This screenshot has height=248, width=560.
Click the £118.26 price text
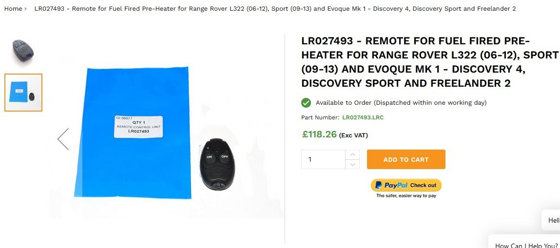point(319,134)
